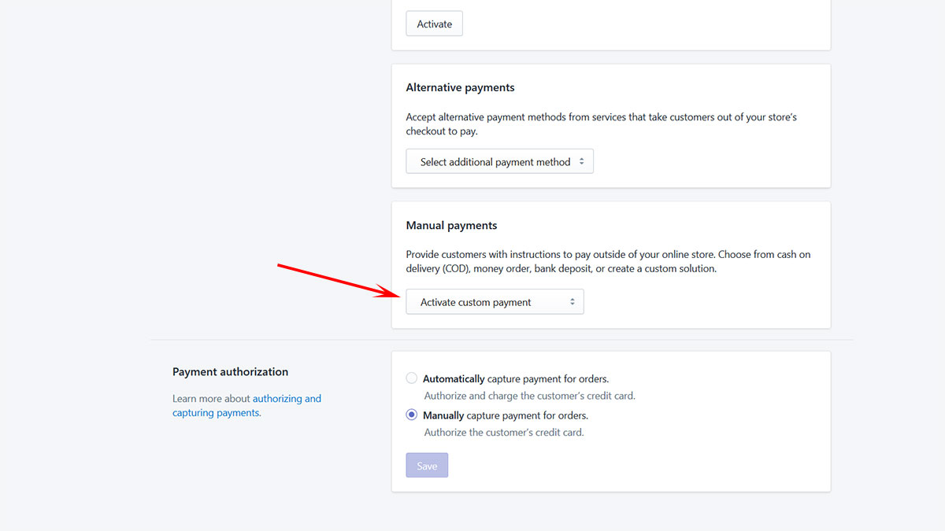Click 'Authorize and charge the customer's credit card' text
Screen dimensions: 945x531
click(530, 396)
